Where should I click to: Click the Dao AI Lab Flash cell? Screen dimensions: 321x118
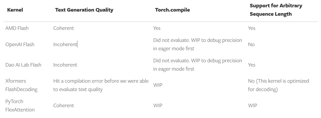click(x=23, y=65)
